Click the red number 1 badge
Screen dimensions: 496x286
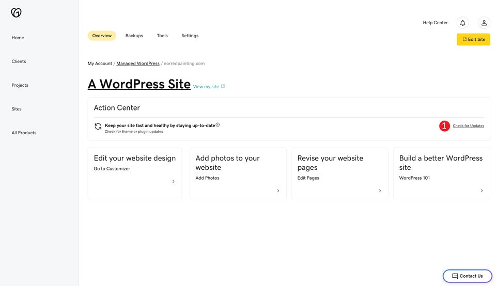coord(444,126)
